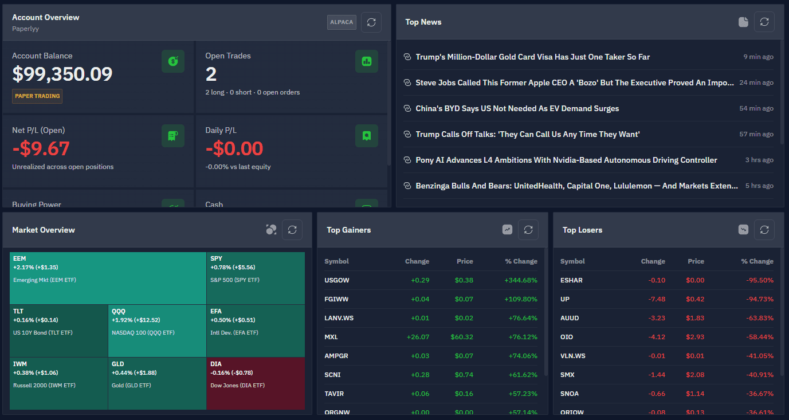789x420 pixels.
Task: Select the UP symbol in Top Losers
Action: pos(565,299)
